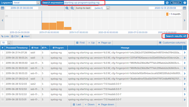Click message with fingerprint starting b0bb0e95
The width and height of the screenshot is (189, 107).
pyautogui.click(x=125, y=73)
